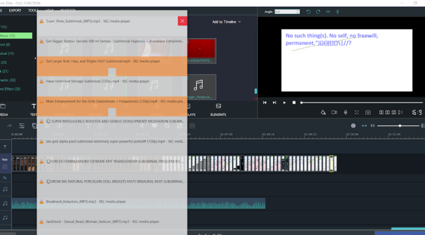Flip the clip vertically
The image size is (425, 235).
click(338, 12)
